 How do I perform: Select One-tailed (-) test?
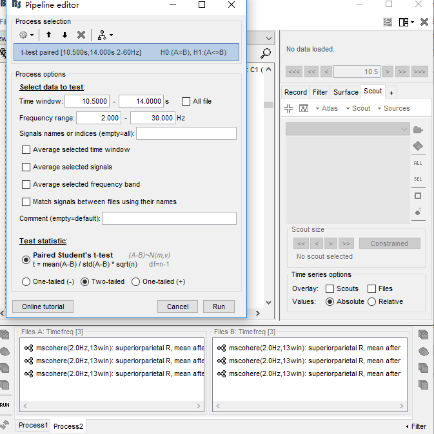(26, 282)
